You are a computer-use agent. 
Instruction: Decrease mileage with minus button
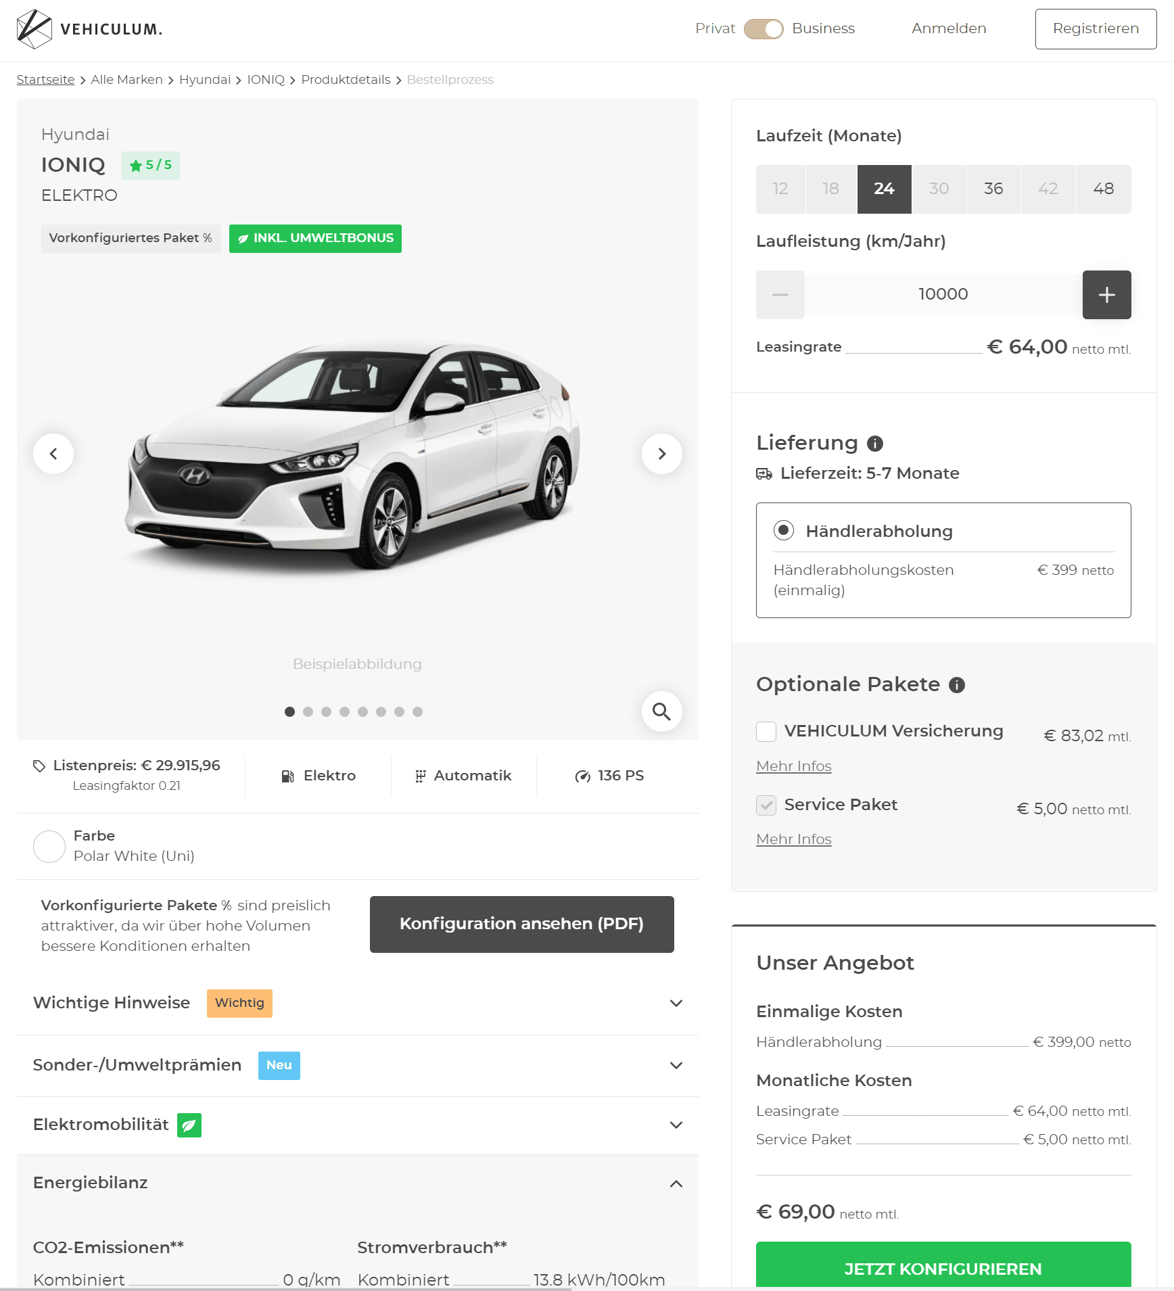(x=780, y=295)
